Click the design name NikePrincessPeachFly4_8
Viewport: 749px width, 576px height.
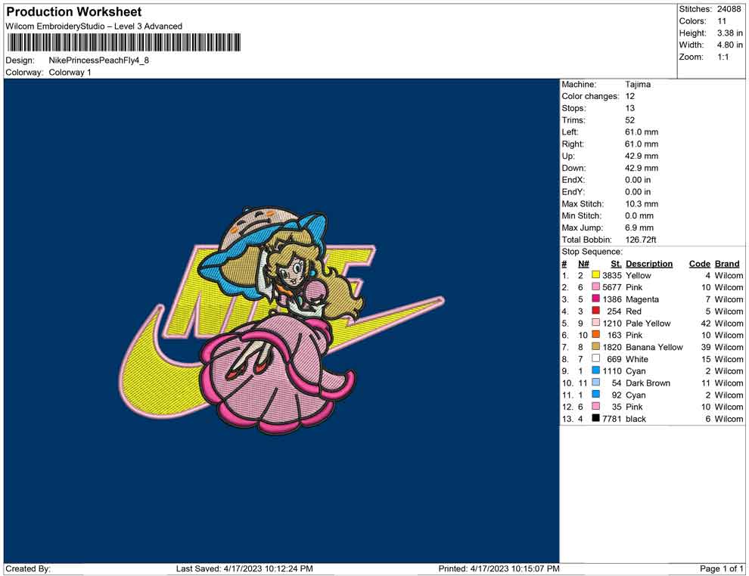[x=99, y=60]
